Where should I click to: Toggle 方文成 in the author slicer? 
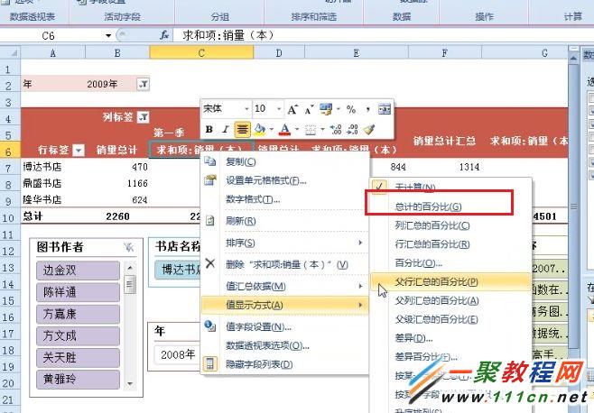click(x=78, y=335)
